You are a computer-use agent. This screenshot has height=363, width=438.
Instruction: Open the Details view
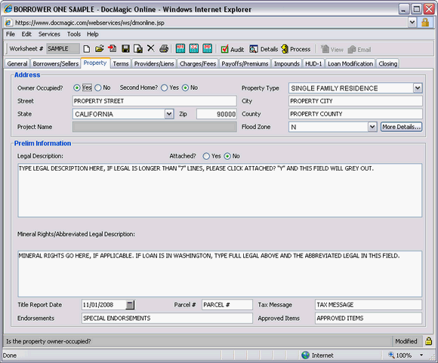click(x=264, y=49)
